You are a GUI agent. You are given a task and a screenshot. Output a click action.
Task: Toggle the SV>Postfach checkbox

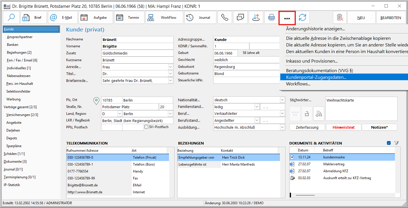(146, 127)
